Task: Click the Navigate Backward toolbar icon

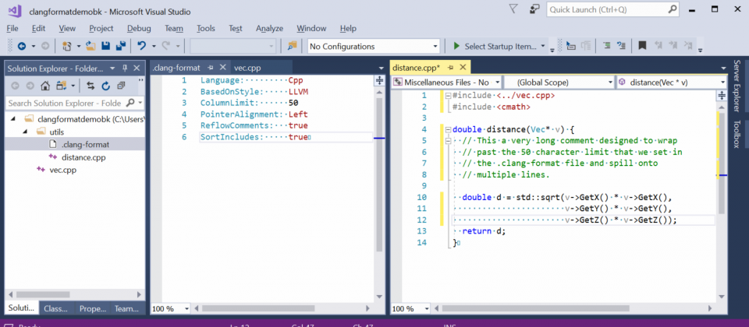Action: pos(22,46)
